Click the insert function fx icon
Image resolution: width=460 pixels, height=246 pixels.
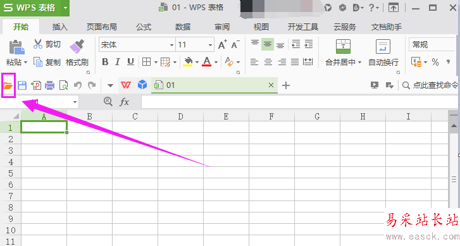tap(124, 102)
